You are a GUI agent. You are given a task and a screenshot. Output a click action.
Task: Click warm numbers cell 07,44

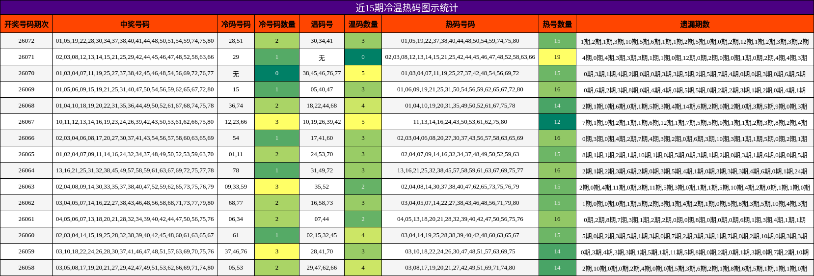tap(322, 219)
